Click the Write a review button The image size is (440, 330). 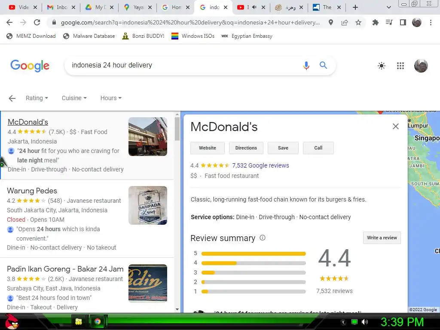(x=382, y=238)
